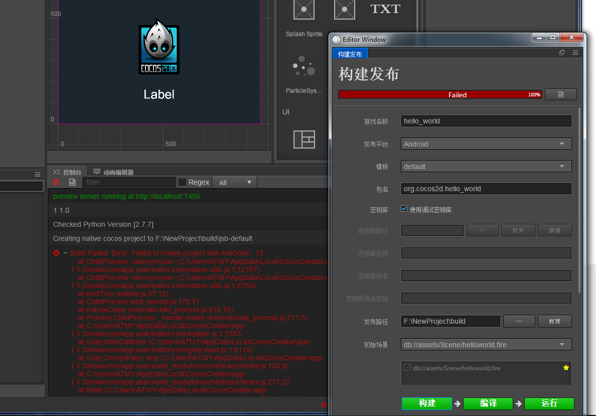Open the 初始场景 scene dropdown
Image resolution: width=596 pixels, height=416 pixels.
coord(486,345)
